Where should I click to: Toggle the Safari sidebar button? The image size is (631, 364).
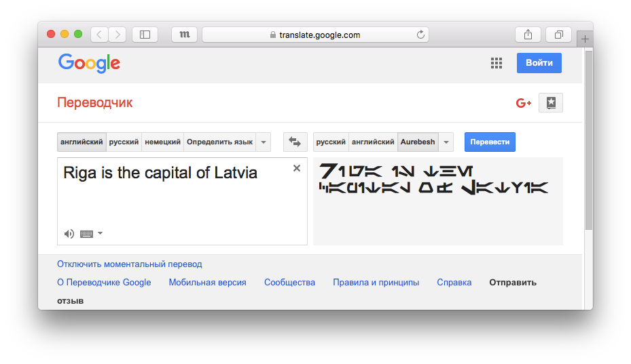tap(145, 35)
